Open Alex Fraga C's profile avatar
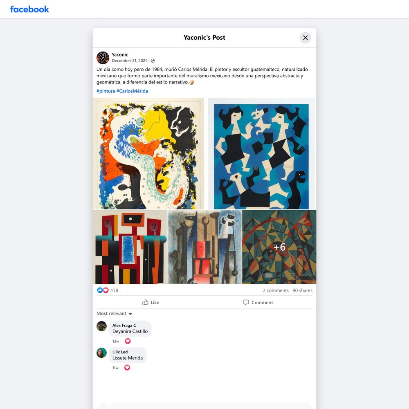Screen dimensions: 409x409 click(102, 326)
